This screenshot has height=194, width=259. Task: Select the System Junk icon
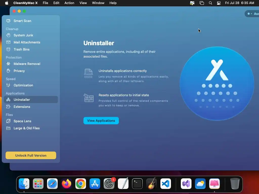[x=8, y=35]
